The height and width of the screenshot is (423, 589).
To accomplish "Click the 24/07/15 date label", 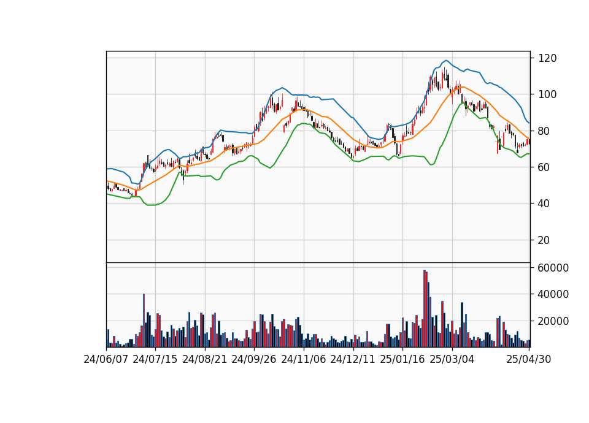I will tap(155, 360).
